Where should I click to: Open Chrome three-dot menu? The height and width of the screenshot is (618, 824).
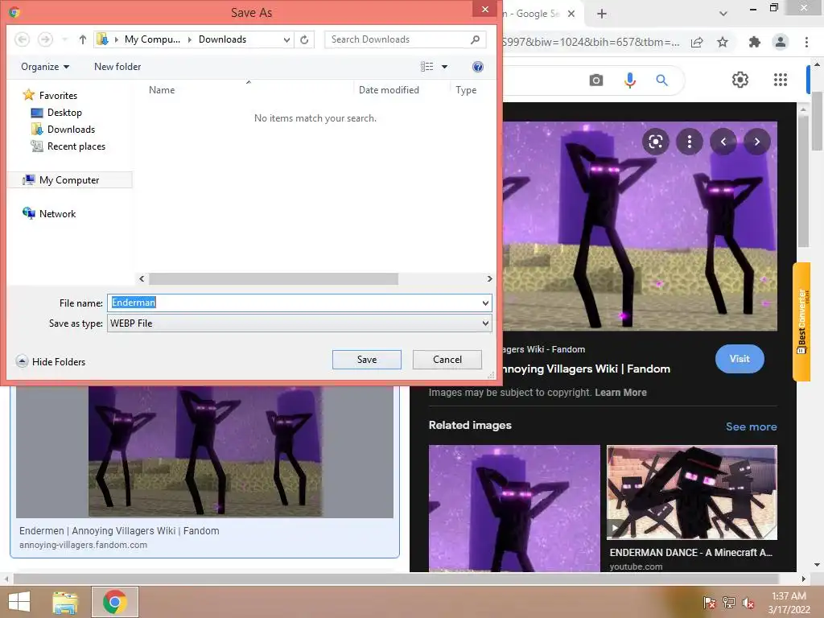[806, 42]
